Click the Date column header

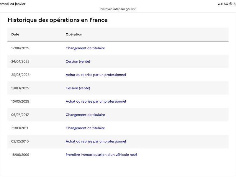[x=15, y=34]
